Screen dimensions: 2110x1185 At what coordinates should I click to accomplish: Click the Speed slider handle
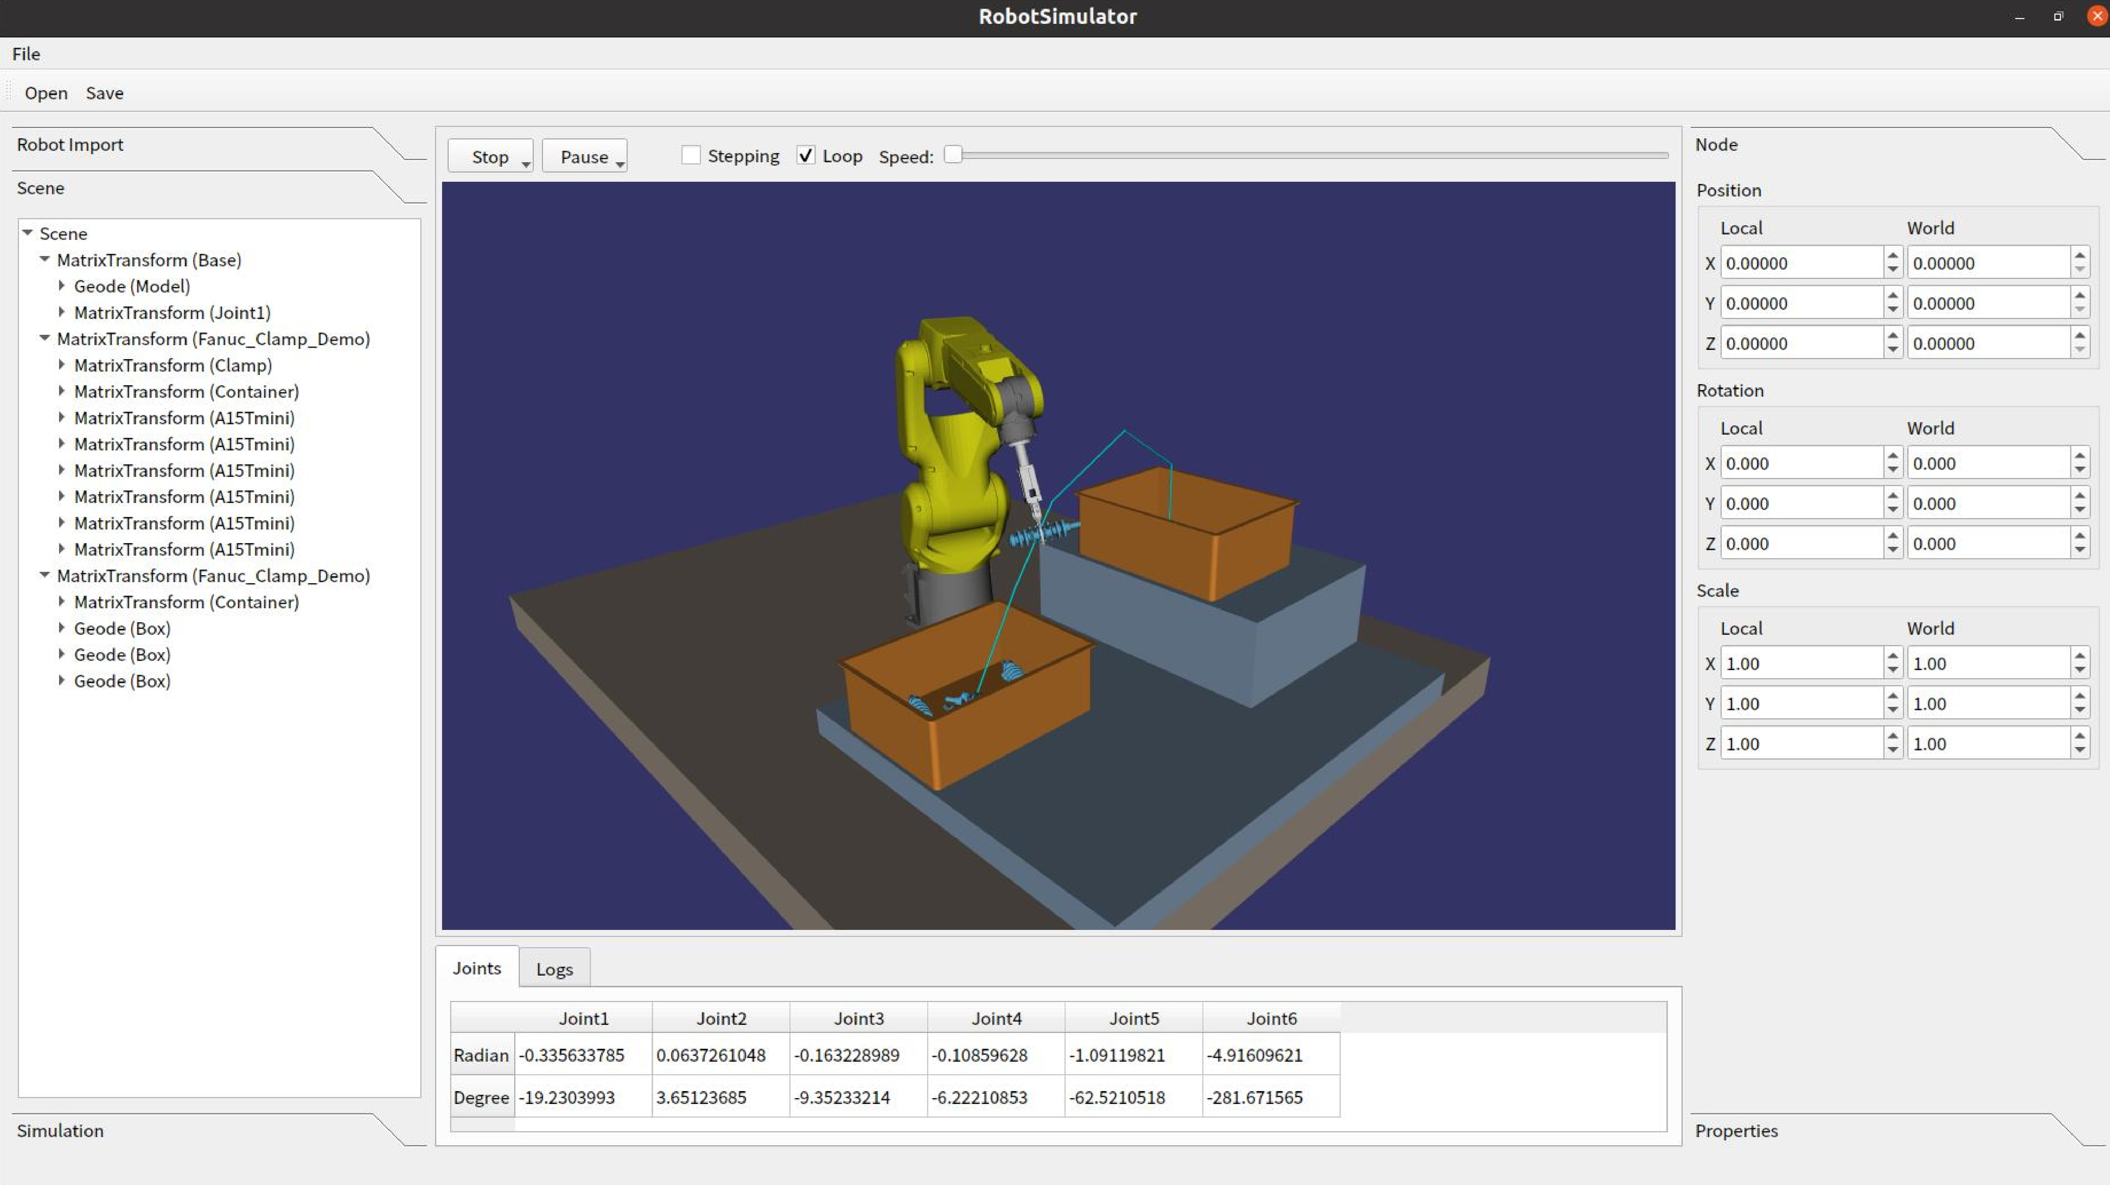tap(953, 155)
